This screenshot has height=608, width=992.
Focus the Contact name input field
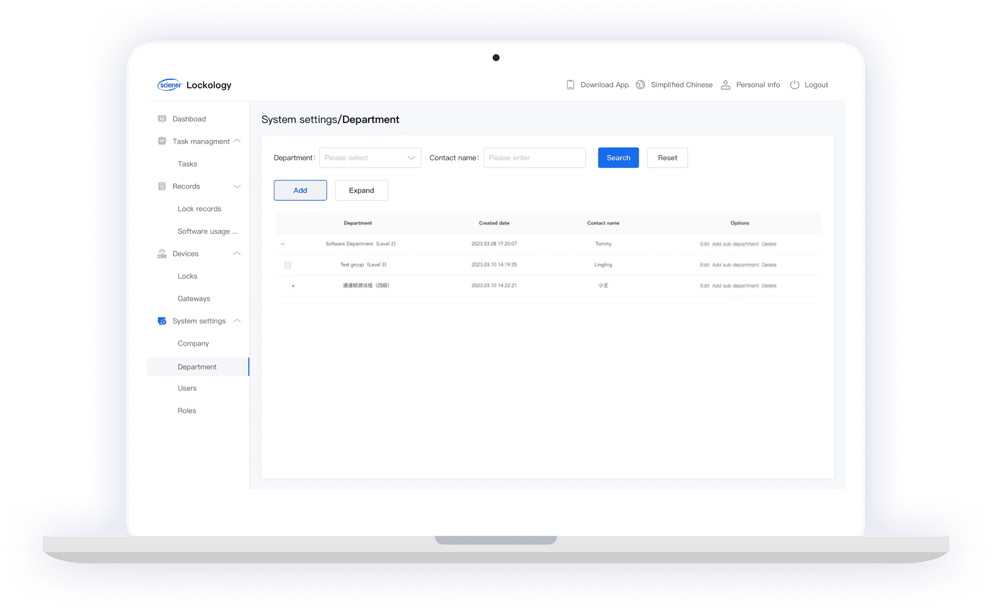pyautogui.click(x=534, y=158)
